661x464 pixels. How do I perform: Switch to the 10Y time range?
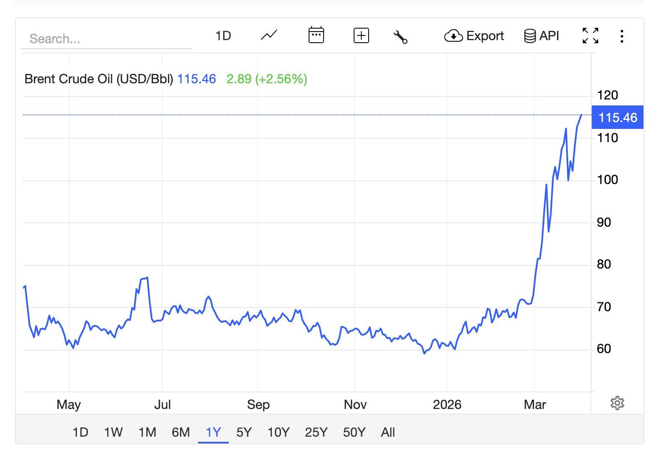tap(278, 432)
